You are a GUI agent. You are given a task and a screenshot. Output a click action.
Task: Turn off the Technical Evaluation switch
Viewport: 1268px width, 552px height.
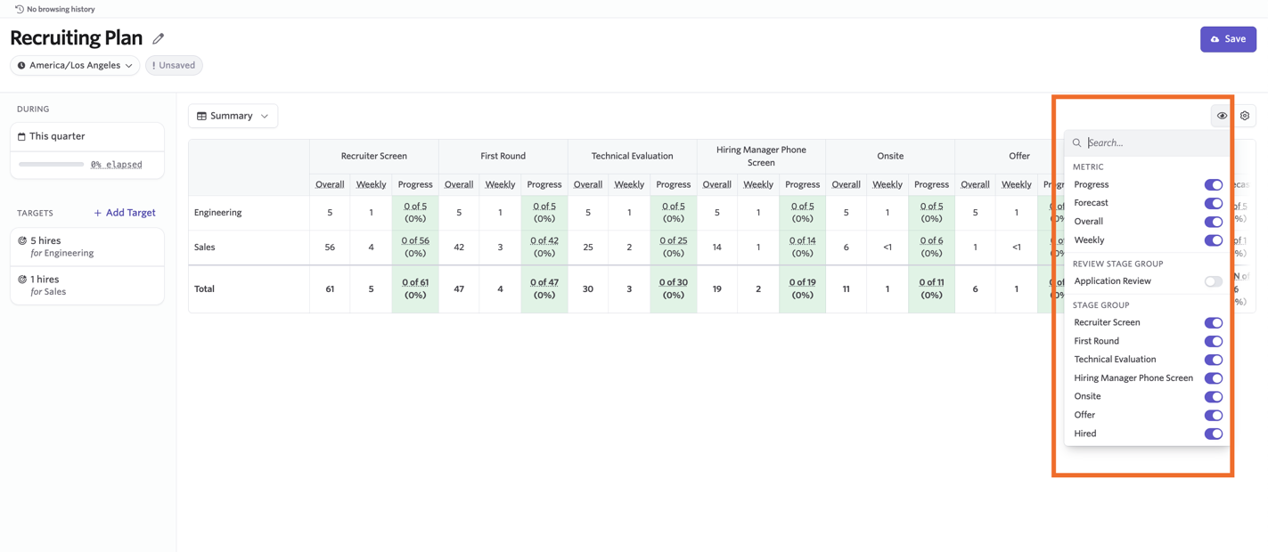pos(1214,360)
